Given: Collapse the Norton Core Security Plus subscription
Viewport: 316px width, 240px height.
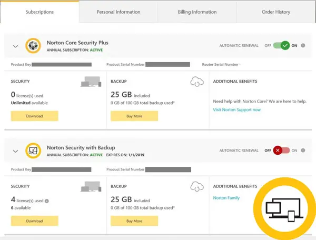Looking at the screenshot, I should (15, 46).
